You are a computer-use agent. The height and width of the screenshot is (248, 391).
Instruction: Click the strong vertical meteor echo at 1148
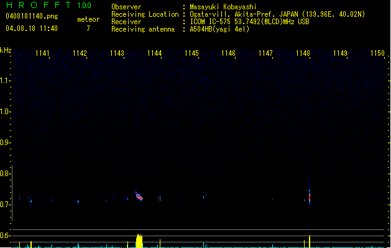[310, 197]
